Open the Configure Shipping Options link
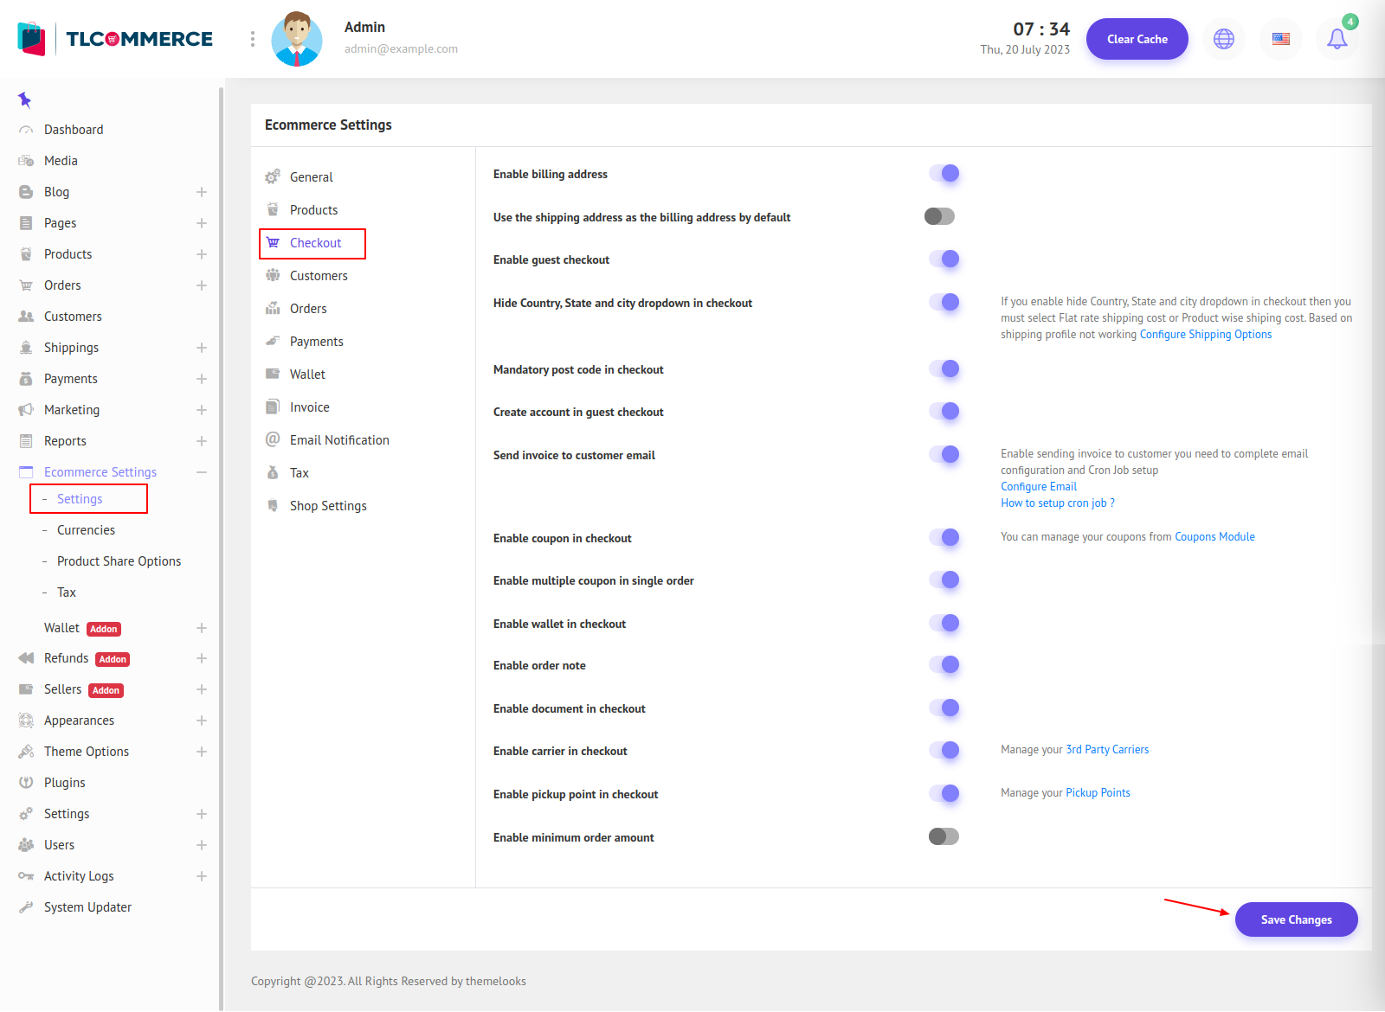This screenshot has height=1012, width=1385. pos(1205,335)
